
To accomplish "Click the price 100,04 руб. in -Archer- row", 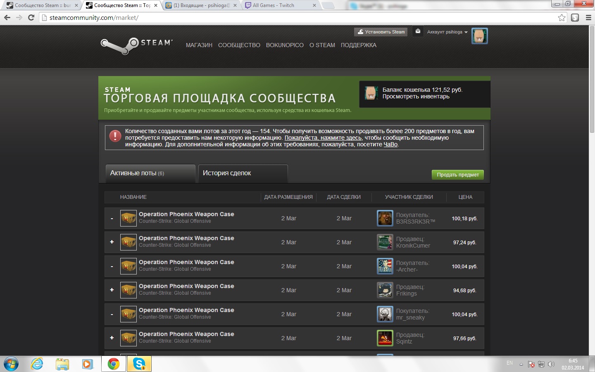I will pyautogui.click(x=464, y=267).
